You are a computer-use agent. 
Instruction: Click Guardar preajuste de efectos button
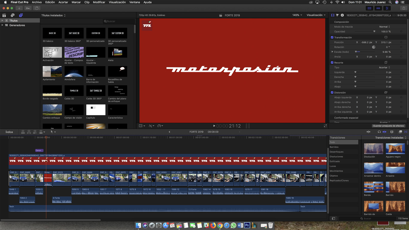(388, 126)
